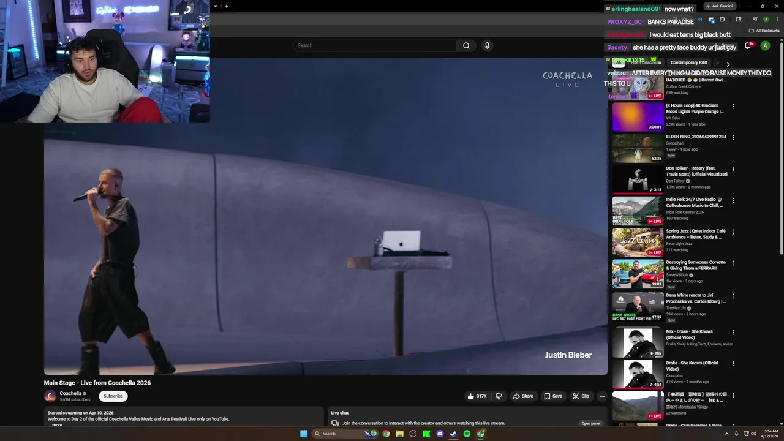The height and width of the screenshot is (441, 784).
Task: Open options for Destroying Someones Corvette video
Action: coord(733,263)
